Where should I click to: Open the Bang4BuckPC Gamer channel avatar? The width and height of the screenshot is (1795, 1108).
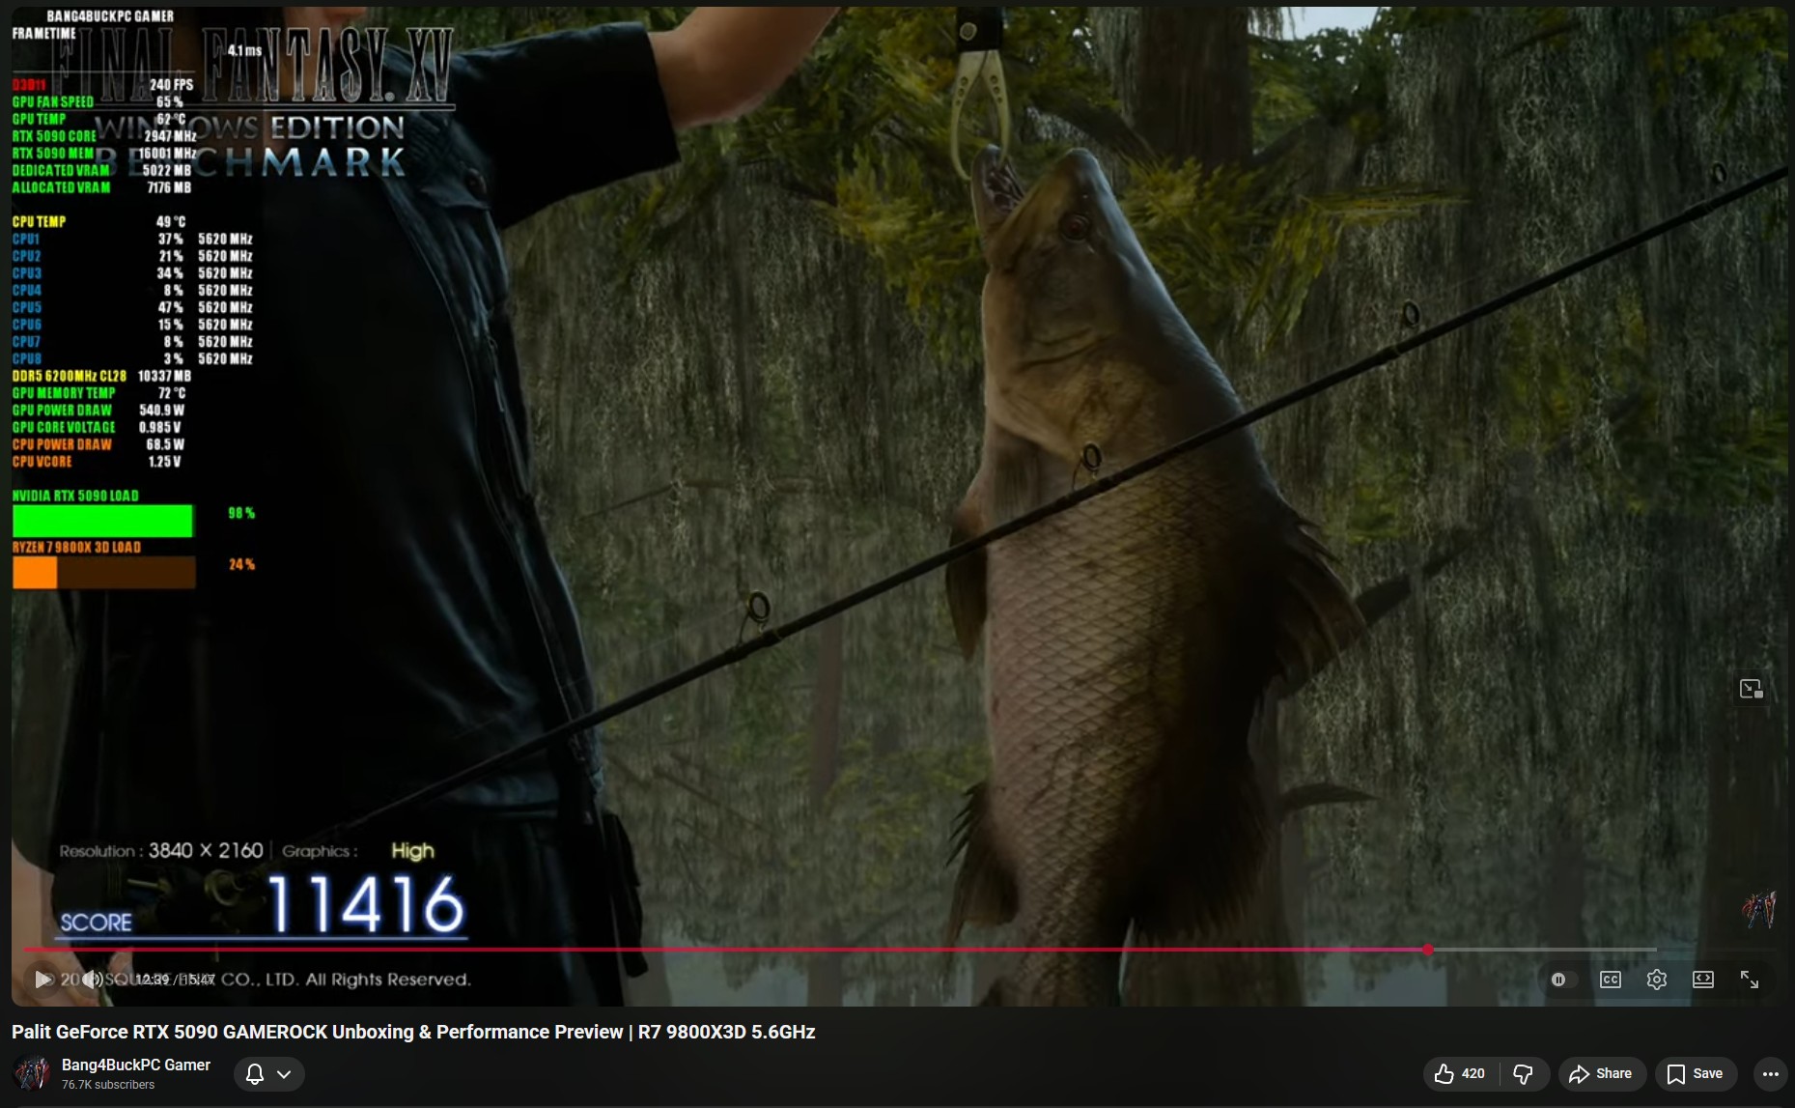click(31, 1073)
